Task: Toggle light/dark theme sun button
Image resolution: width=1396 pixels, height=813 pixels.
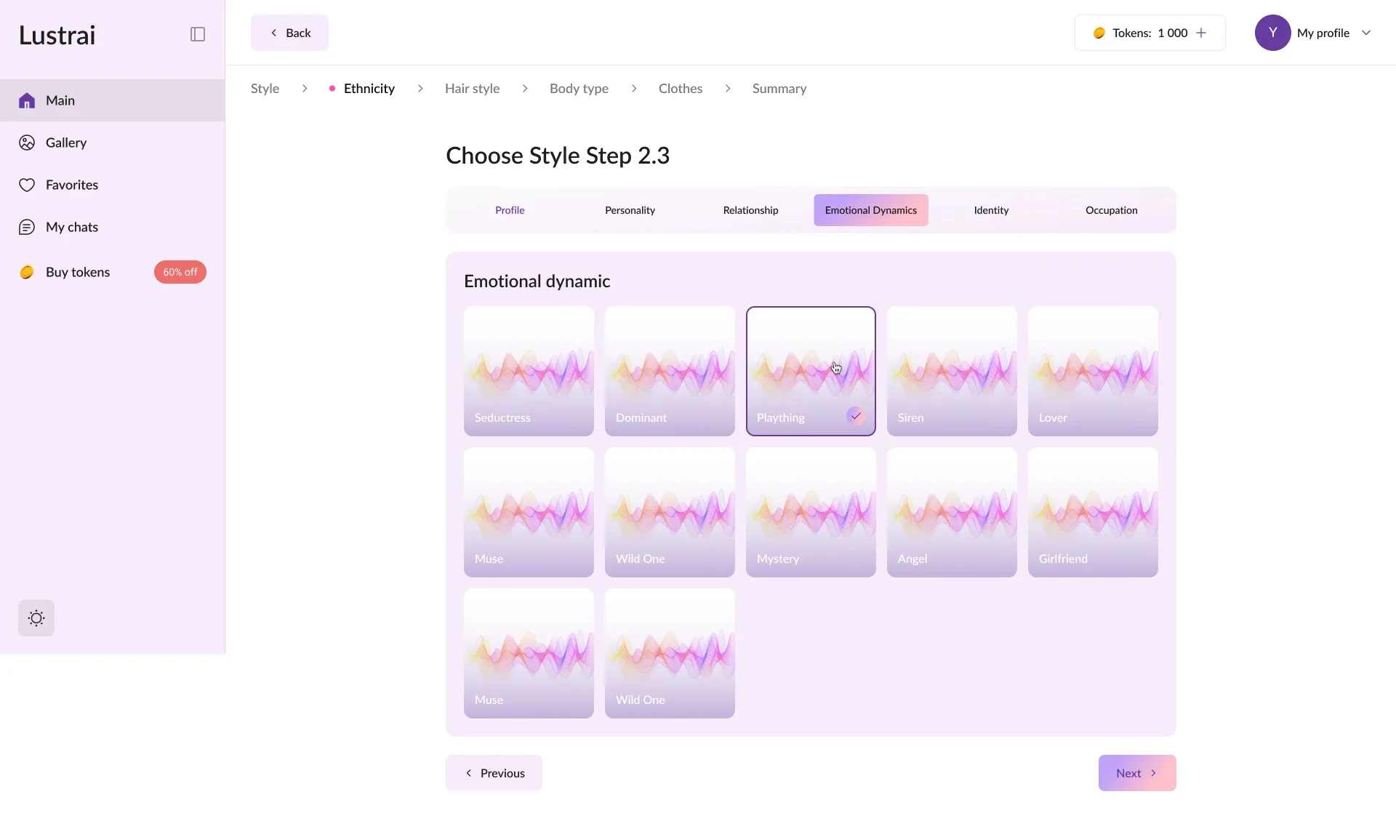Action: pos(36,618)
